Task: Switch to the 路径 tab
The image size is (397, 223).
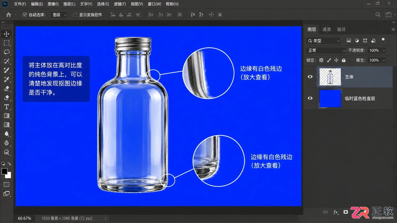Action: pos(341,29)
